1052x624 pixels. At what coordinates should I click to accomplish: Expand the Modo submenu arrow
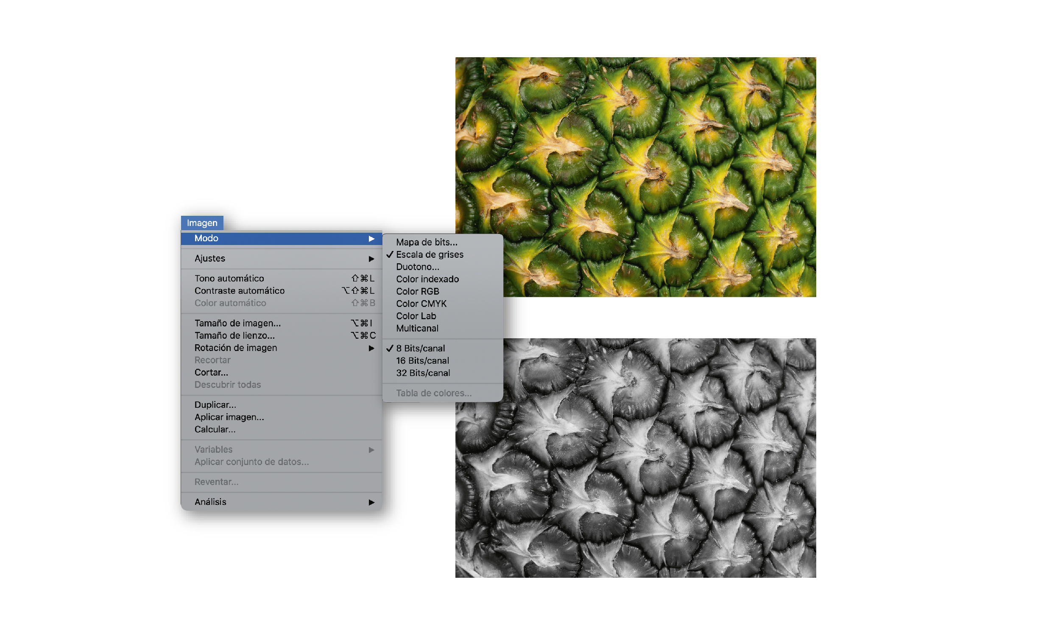371,239
